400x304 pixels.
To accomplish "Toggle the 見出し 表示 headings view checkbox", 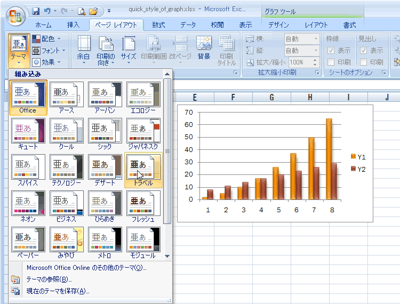I will tap(364, 51).
